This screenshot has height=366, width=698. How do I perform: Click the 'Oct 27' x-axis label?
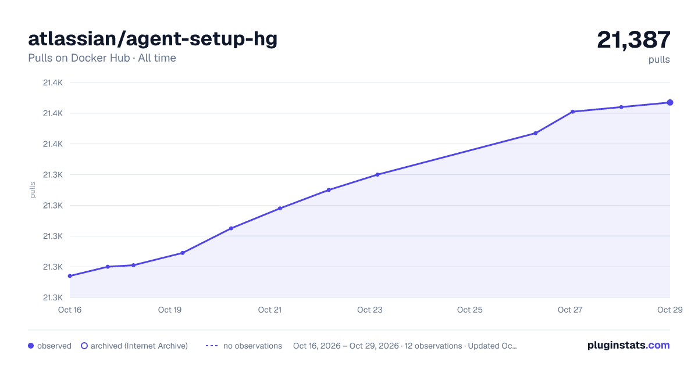point(570,310)
